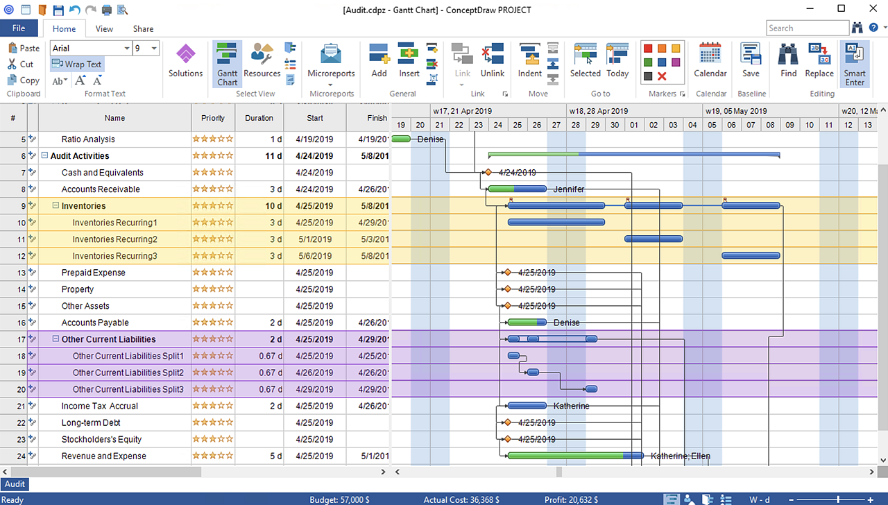Image resolution: width=888 pixels, height=505 pixels.
Task: Collapse the Audit Activities group
Action: click(44, 156)
